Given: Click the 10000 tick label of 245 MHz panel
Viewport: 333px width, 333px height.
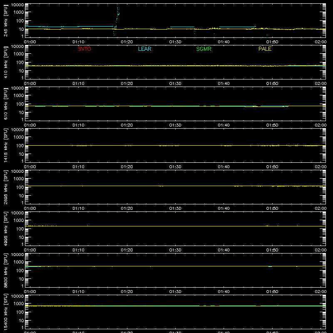Looking at the screenshot, I should coord(17,5).
